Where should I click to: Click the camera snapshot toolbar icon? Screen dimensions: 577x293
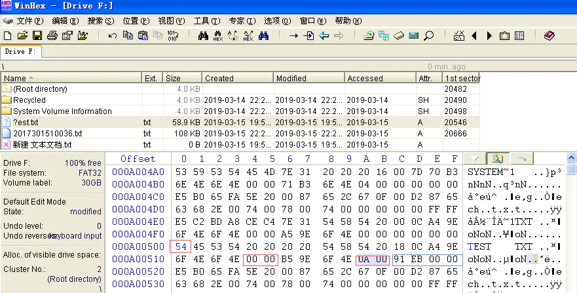(x=504, y=35)
